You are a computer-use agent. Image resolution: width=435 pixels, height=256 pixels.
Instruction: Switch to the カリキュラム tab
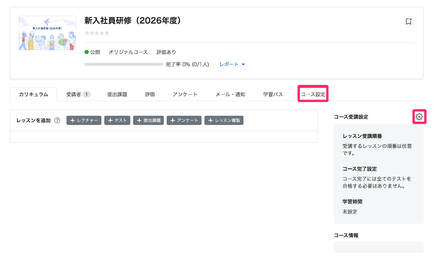[34, 94]
